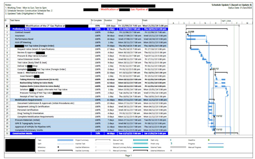Click the Finish-only bracket symbol in the legend
This screenshot has width=255, height=159.
pos(171,144)
